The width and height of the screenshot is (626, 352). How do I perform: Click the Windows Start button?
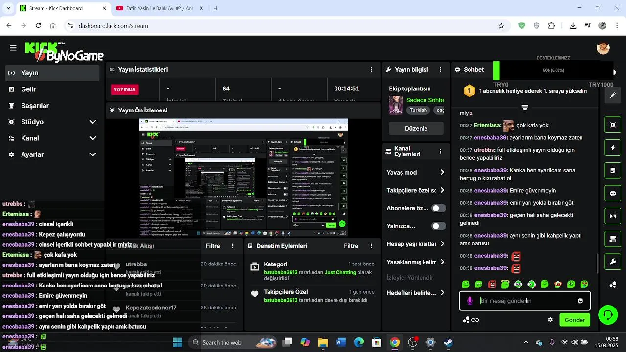178,342
